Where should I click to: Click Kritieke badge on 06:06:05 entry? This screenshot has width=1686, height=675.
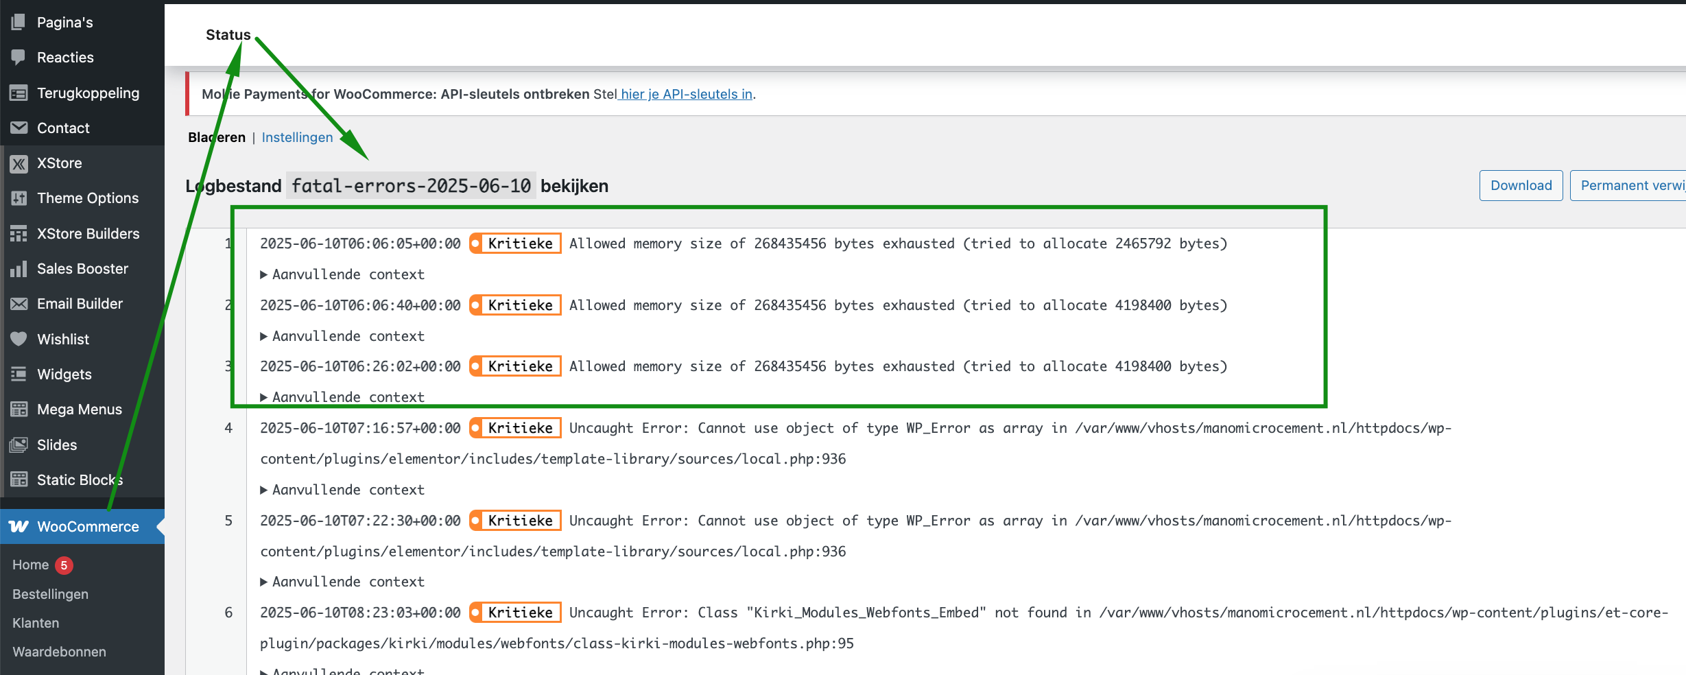point(515,244)
